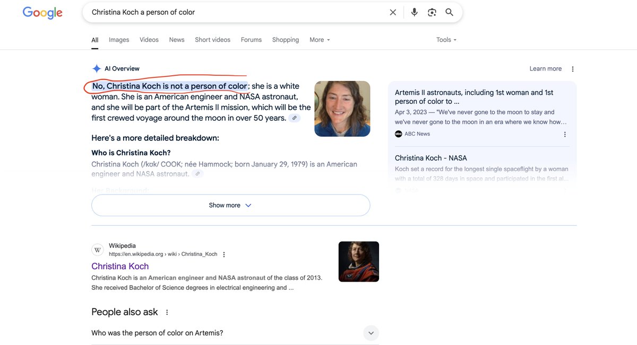The image size is (637, 345).
Task: Switch to the Images tab
Action: pyautogui.click(x=119, y=40)
